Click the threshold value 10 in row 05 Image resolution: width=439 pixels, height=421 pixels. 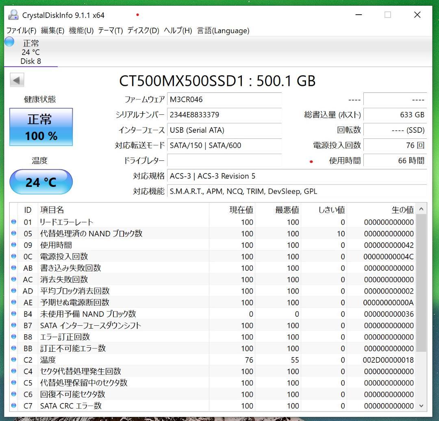click(x=341, y=234)
